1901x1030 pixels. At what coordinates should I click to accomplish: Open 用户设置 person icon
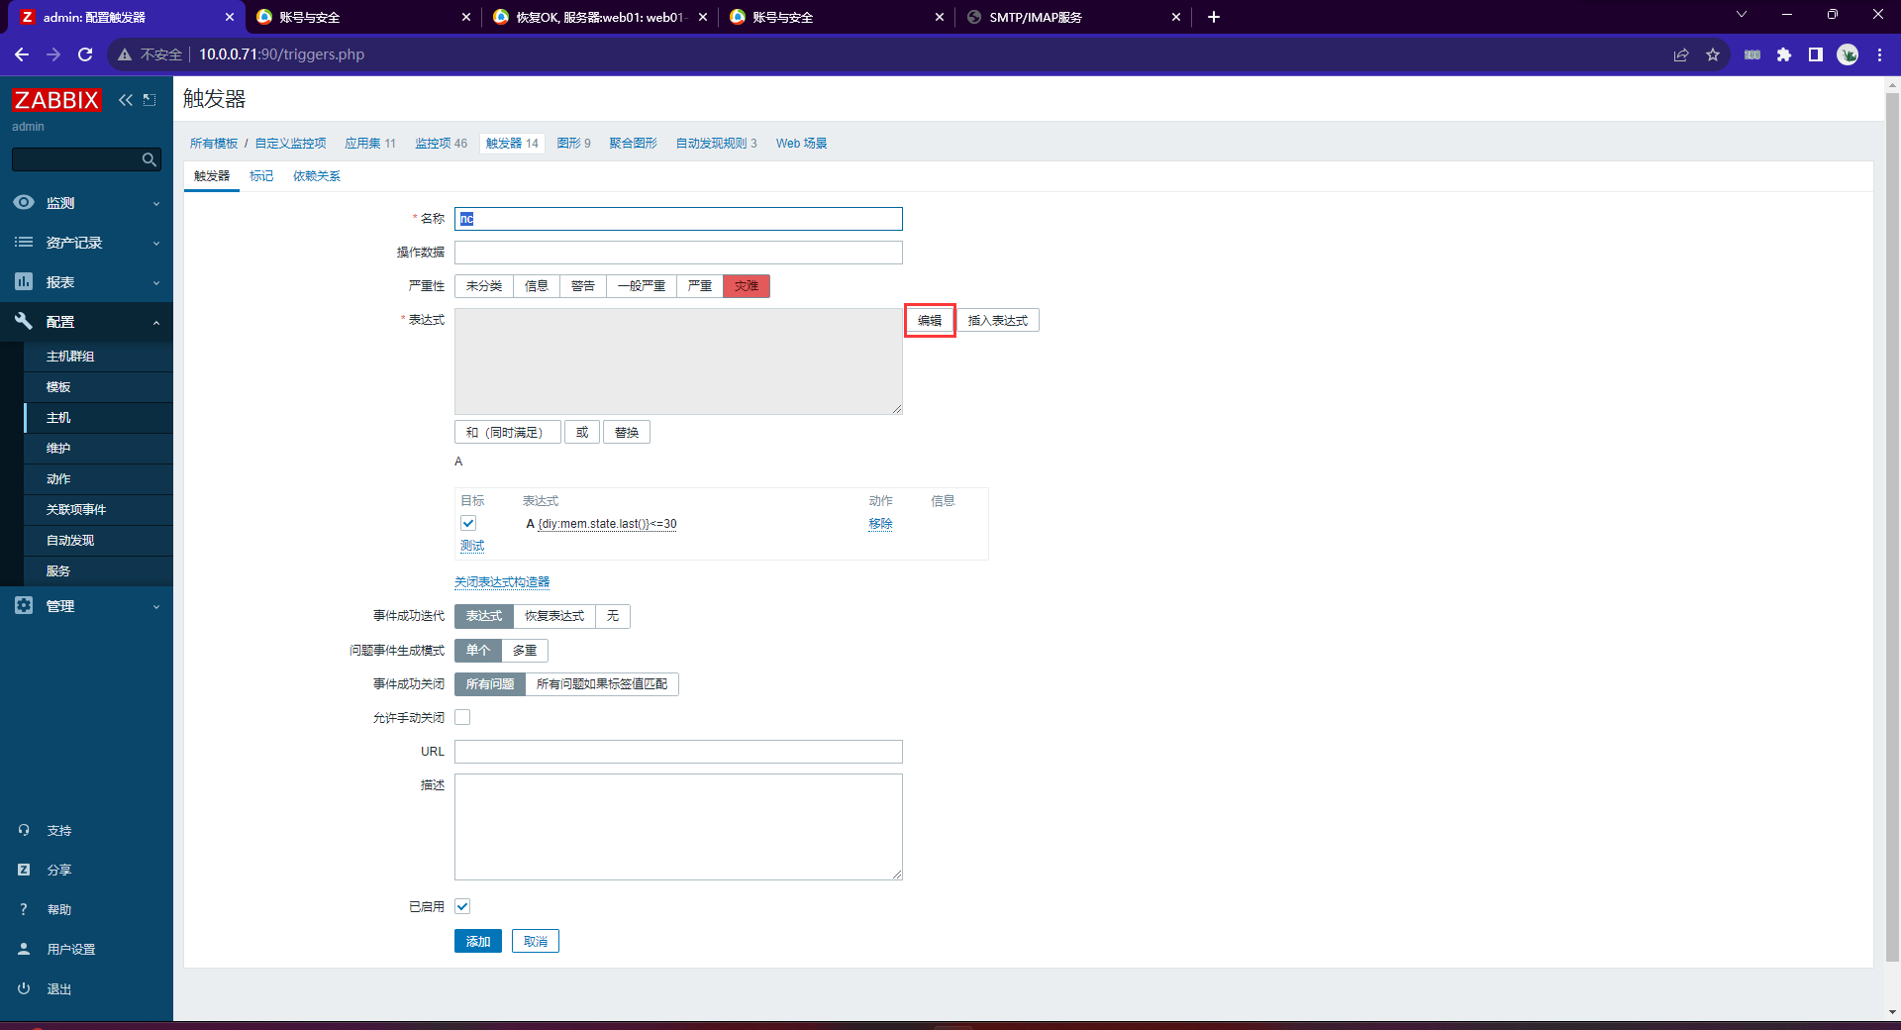(24, 949)
